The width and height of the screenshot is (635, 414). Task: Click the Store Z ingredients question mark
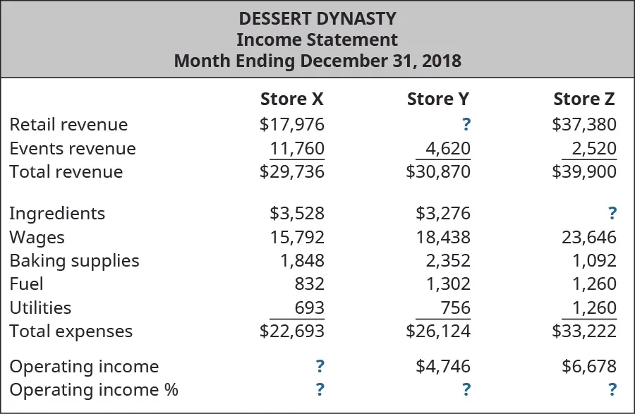pos(612,214)
